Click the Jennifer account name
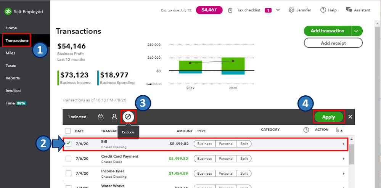The height and width of the screenshot is (188, 381). (x=304, y=10)
